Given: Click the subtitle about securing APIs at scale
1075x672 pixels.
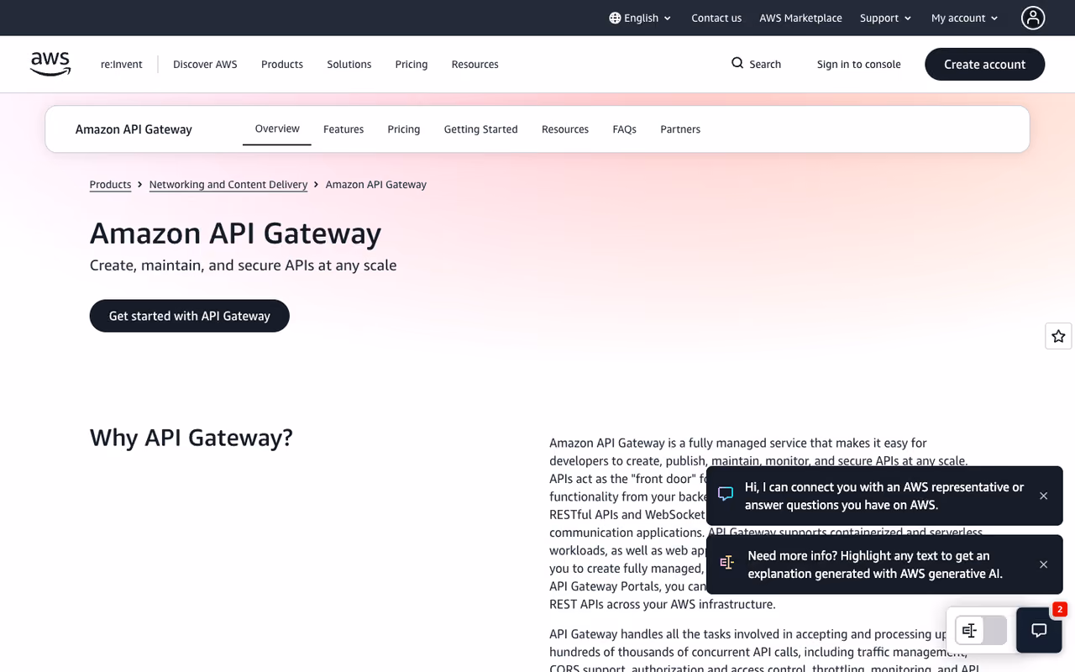Looking at the screenshot, I should [x=244, y=265].
